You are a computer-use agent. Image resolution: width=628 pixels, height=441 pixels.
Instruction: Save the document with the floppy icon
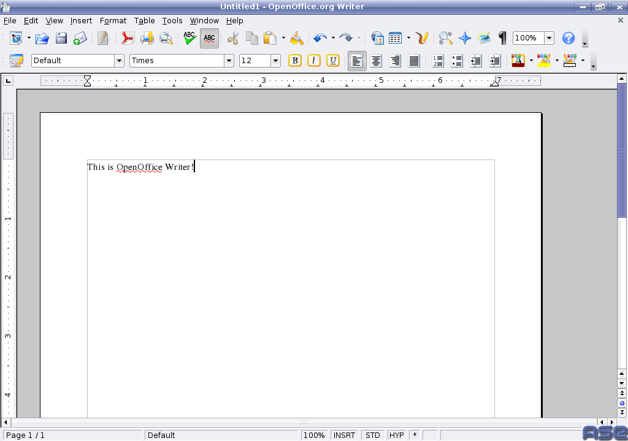click(61, 38)
